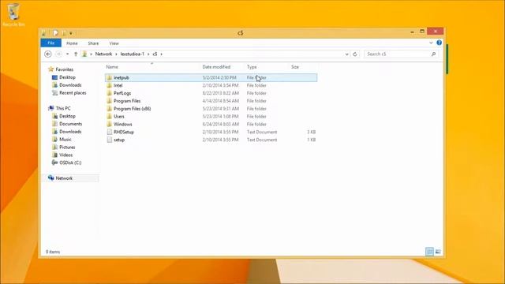Select the Intel folder icon

[109, 85]
